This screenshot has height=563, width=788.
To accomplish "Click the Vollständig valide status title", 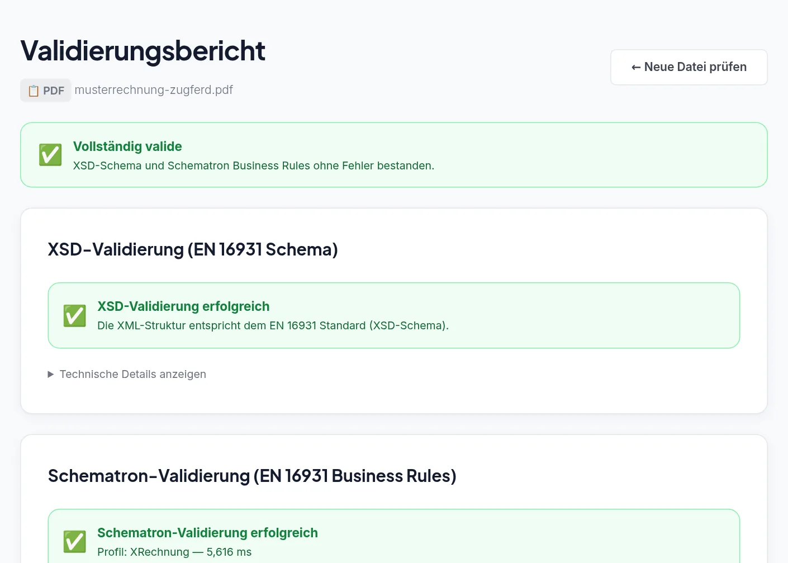I will pyautogui.click(x=127, y=146).
